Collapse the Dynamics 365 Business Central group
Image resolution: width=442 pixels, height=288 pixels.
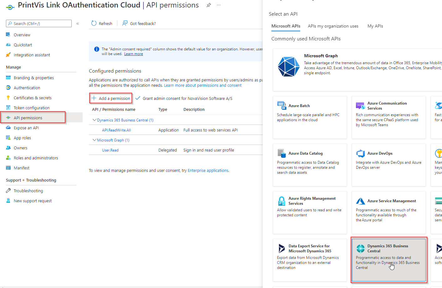pos(94,120)
